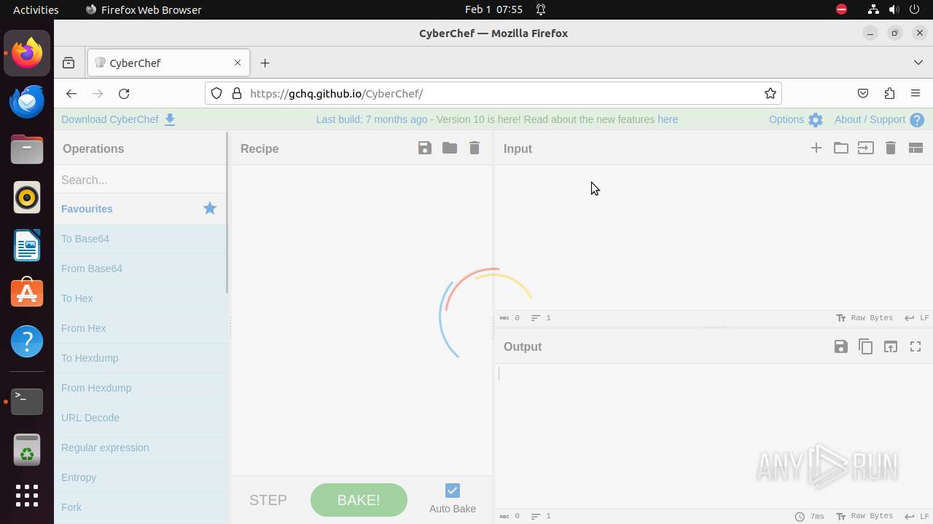Open Thunderbird from the dock

click(x=27, y=101)
